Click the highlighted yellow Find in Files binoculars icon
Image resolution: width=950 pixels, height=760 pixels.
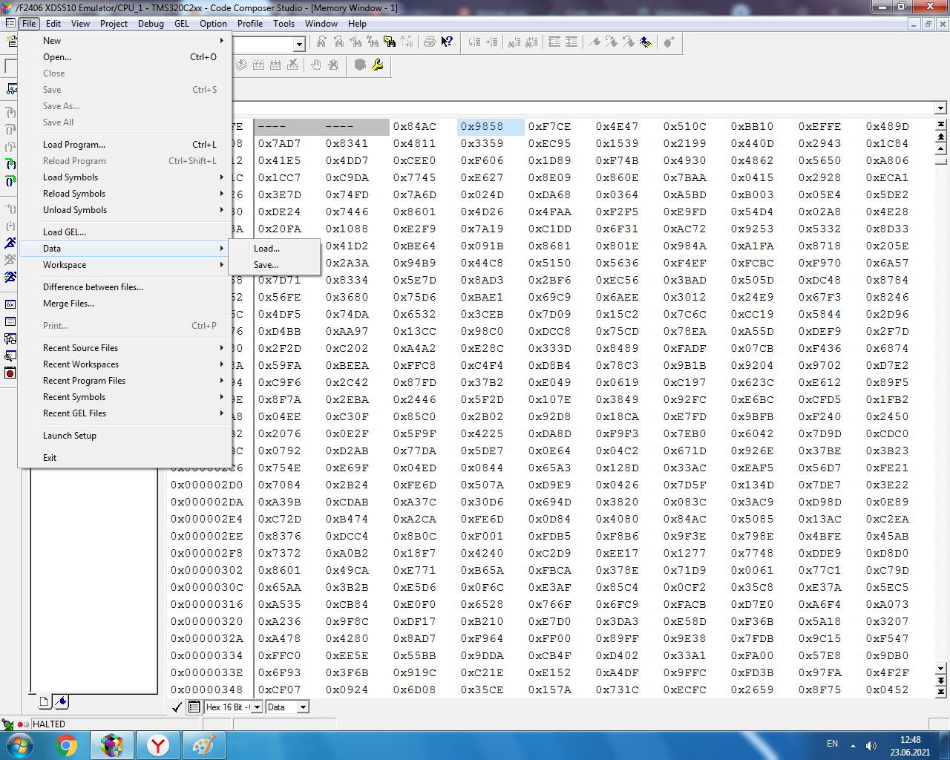(390, 42)
